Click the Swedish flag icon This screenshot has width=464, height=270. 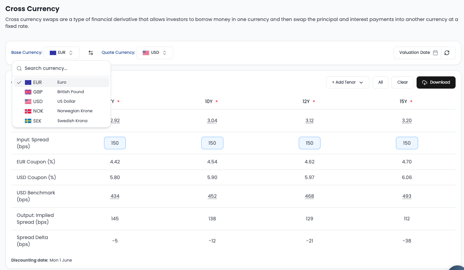pos(28,121)
